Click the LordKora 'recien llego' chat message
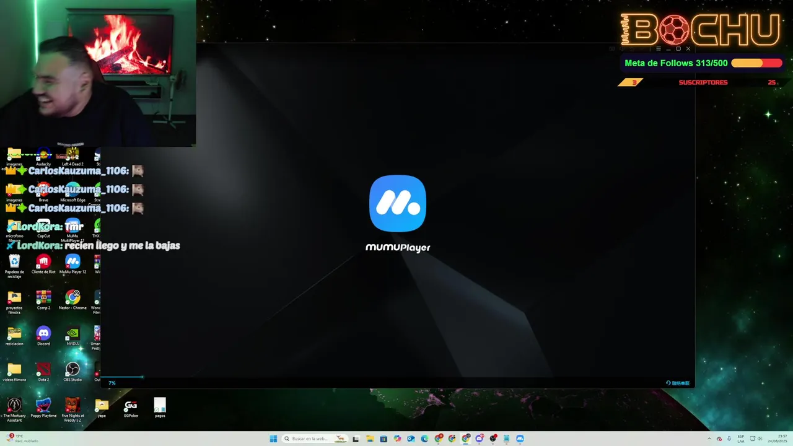 93,245
